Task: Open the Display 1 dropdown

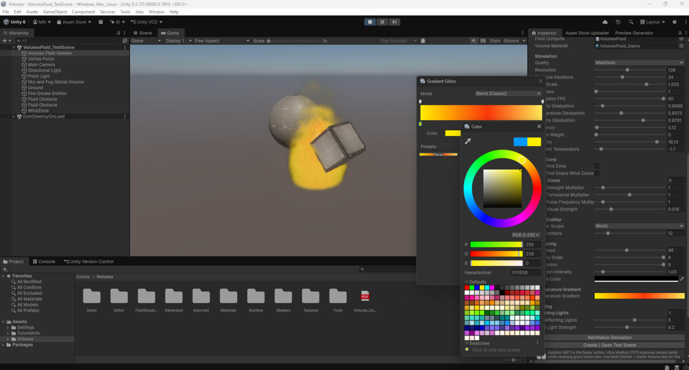Action: coord(177,41)
